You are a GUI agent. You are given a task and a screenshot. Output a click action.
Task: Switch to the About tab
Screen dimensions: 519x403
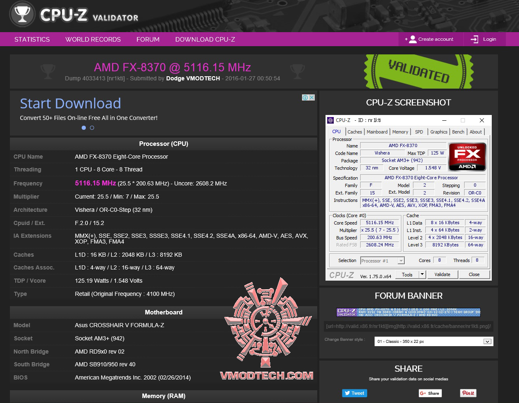point(476,132)
